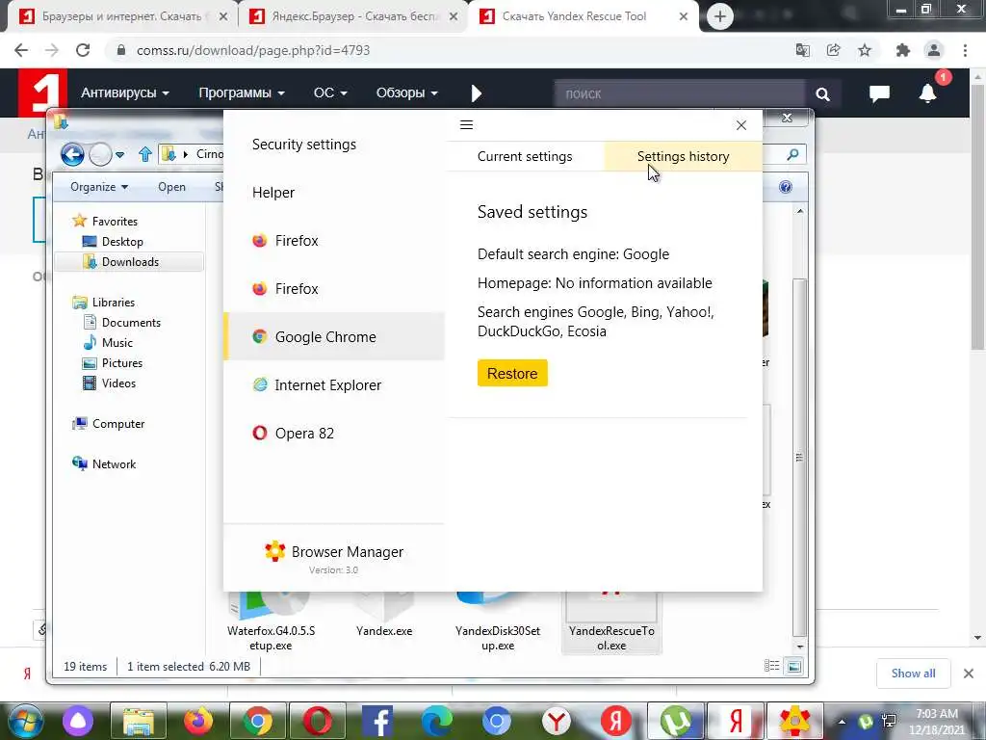Open Security settings section
Viewport: 986px width, 740px height.
[x=303, y=145]
